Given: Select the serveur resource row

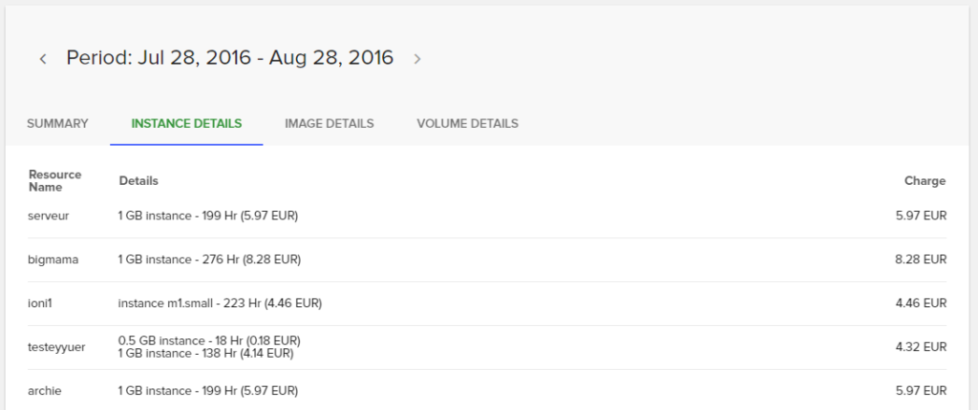Looking at the screenshot, I should 487,216.
